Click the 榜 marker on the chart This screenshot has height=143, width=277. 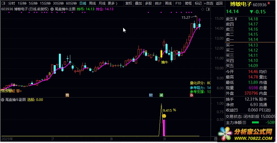tap(67, 95)
